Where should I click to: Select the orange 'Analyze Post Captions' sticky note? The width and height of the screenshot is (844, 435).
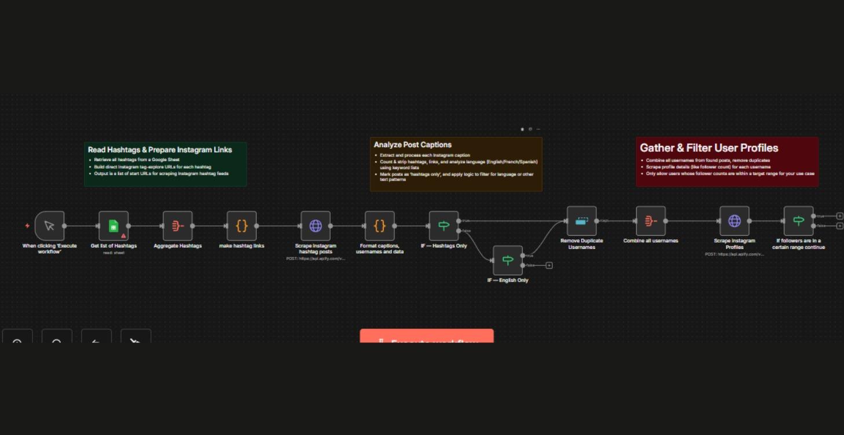tap(456, 164)
